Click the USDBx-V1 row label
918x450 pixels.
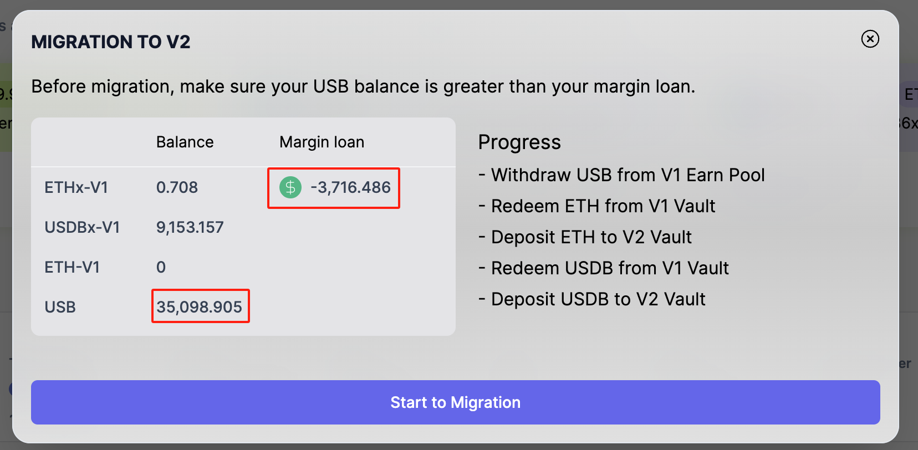pos(82,227)
